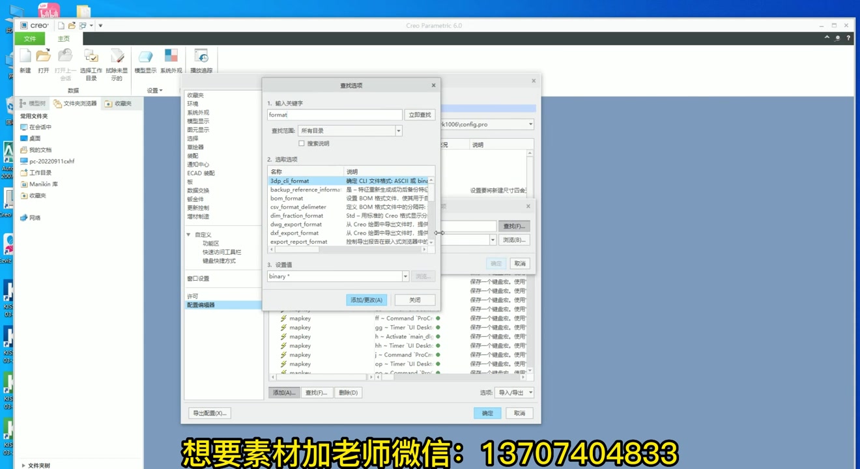Click the 播放追踪 ribbon icon
This screenshot has height=469, width=860.
tap(201, 57)
